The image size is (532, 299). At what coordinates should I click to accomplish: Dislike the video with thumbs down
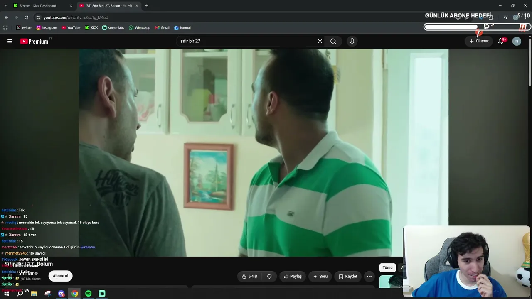[269, 276]
